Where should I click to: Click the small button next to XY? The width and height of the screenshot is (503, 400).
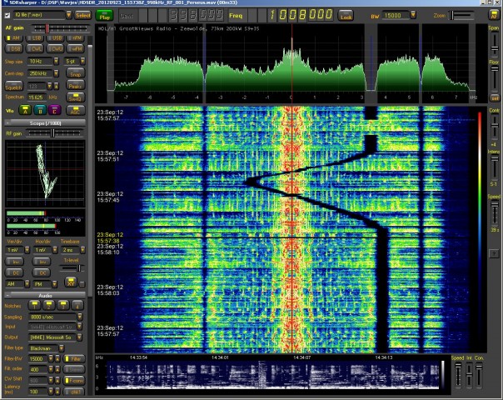click(82, 284)
